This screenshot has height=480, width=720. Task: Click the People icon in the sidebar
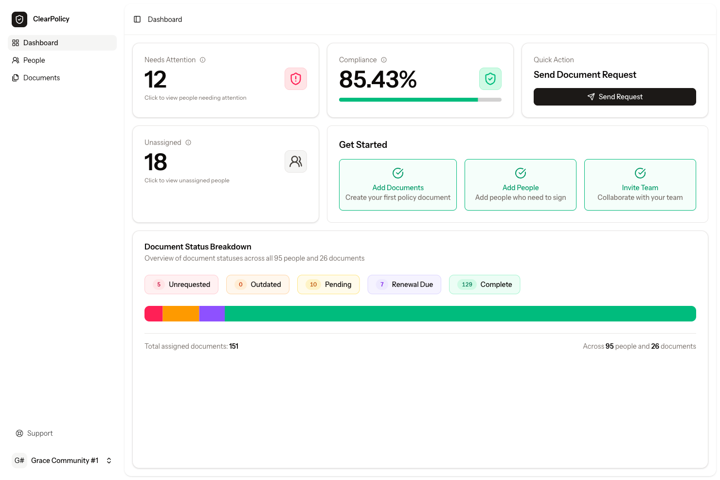pyautogui.click(x=15, y=60)
